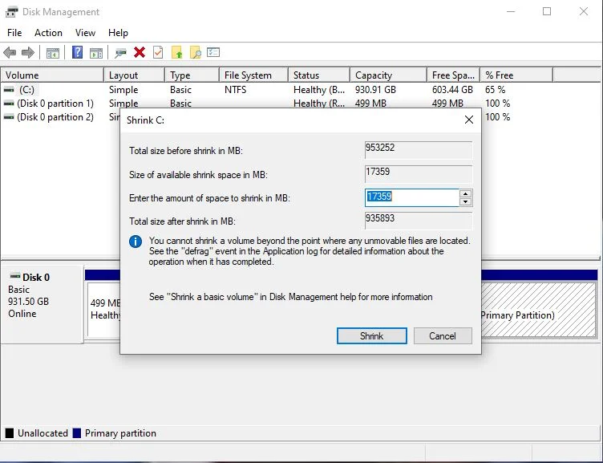Open the Help menu
Image resolution: width=603 pixels, height=463 pixels.
(118, 33)
